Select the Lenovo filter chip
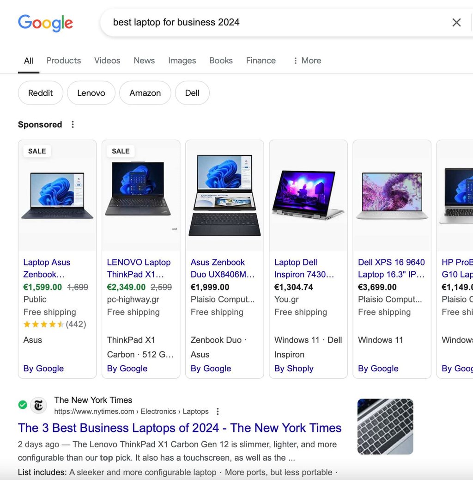 (91, 93)
